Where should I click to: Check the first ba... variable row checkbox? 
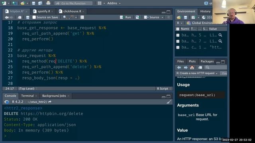[x=178, y=35]
